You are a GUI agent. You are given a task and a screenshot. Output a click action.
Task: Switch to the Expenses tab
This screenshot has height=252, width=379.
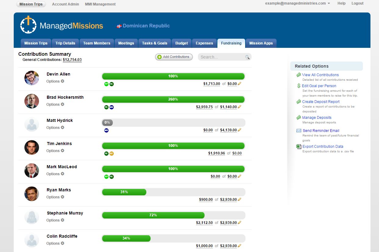coord(204,43)
